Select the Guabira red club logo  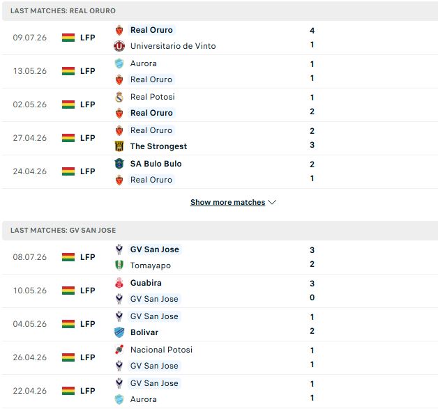119,283
